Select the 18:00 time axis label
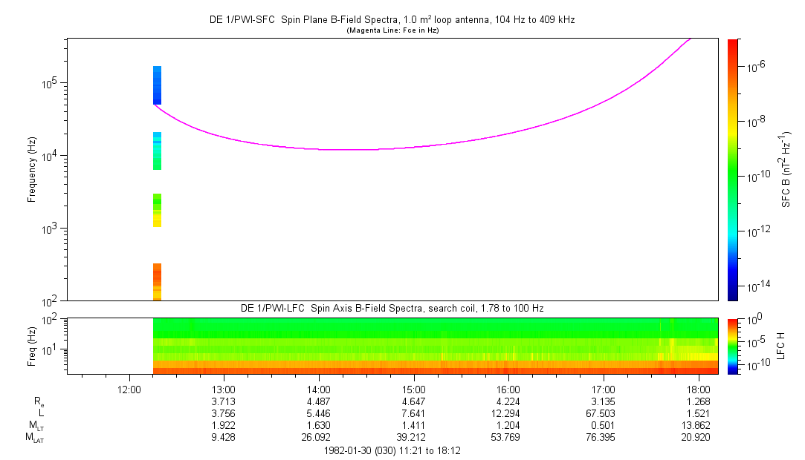 (697, 389)
